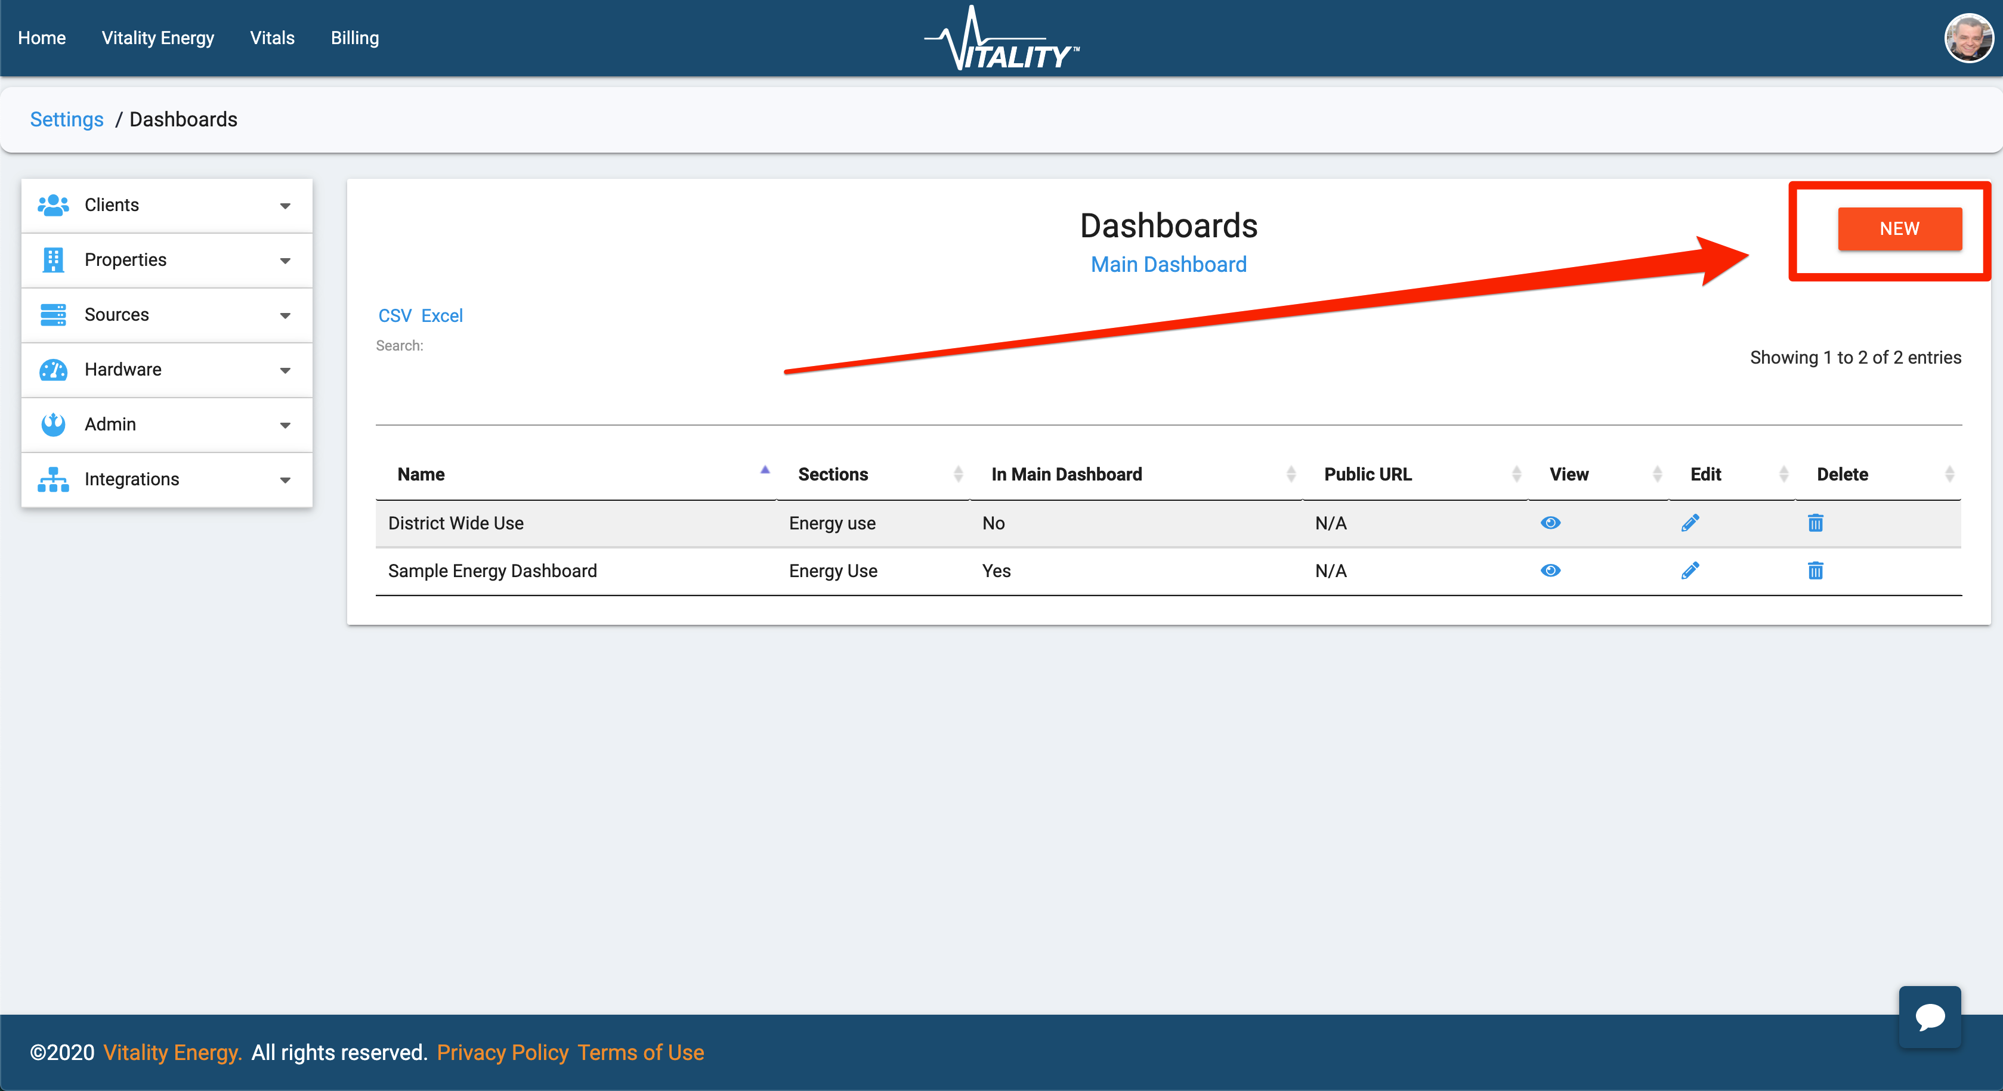Screen dimensions: 2003x1091
Task: View the Sample Energy Dashboard
Action: click(x=1550, y=571)
